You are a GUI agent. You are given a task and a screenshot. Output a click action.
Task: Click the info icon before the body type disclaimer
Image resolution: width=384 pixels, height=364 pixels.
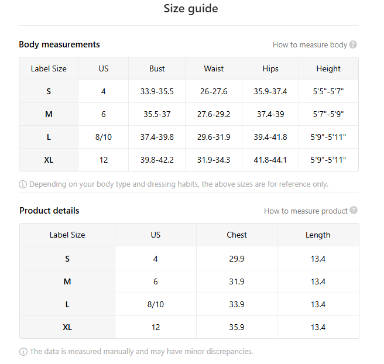click(23, 184)
